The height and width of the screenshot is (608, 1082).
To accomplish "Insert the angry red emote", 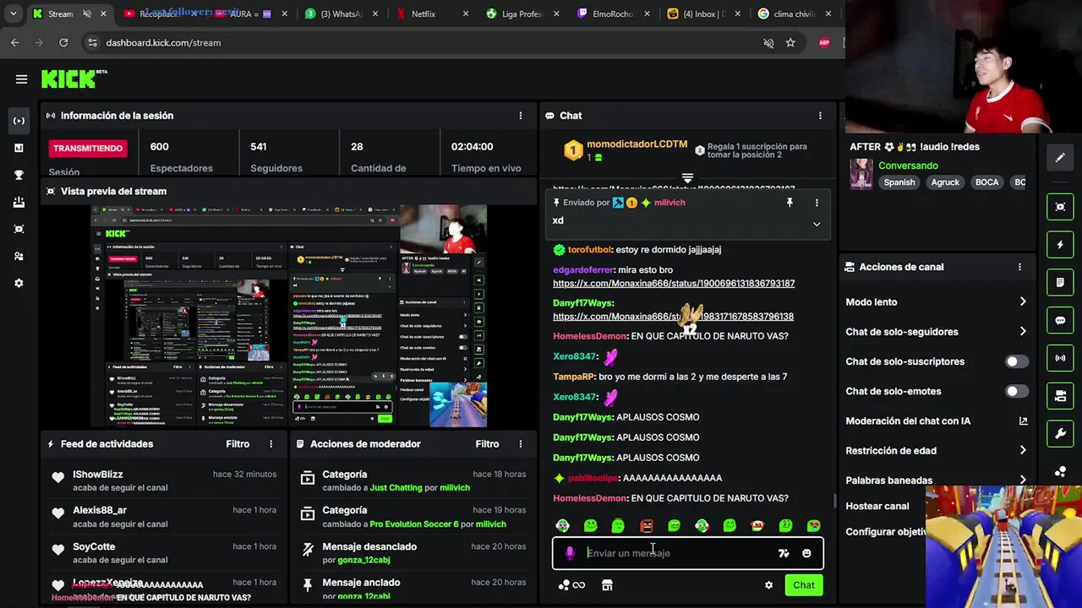I will pos(646,526).
